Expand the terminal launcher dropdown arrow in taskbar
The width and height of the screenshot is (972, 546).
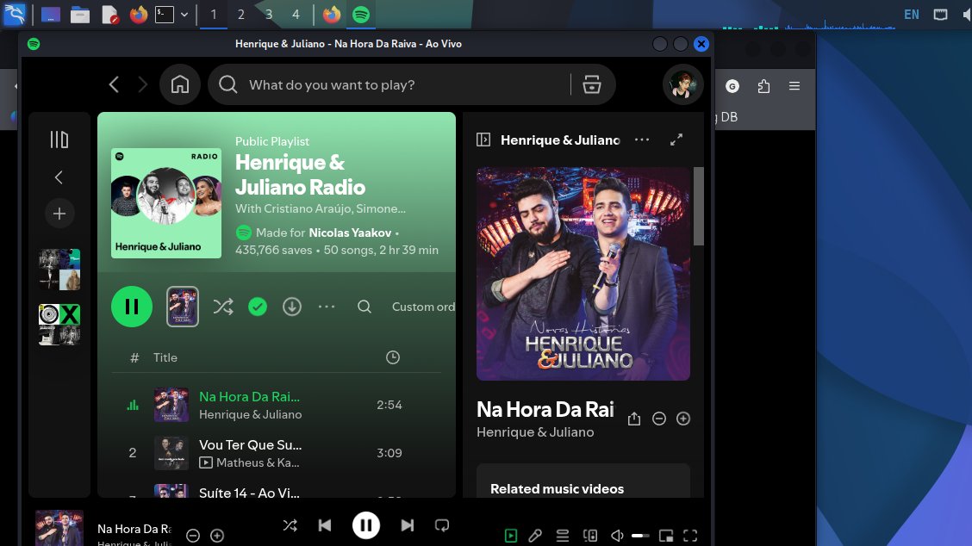tap(184, 15)
